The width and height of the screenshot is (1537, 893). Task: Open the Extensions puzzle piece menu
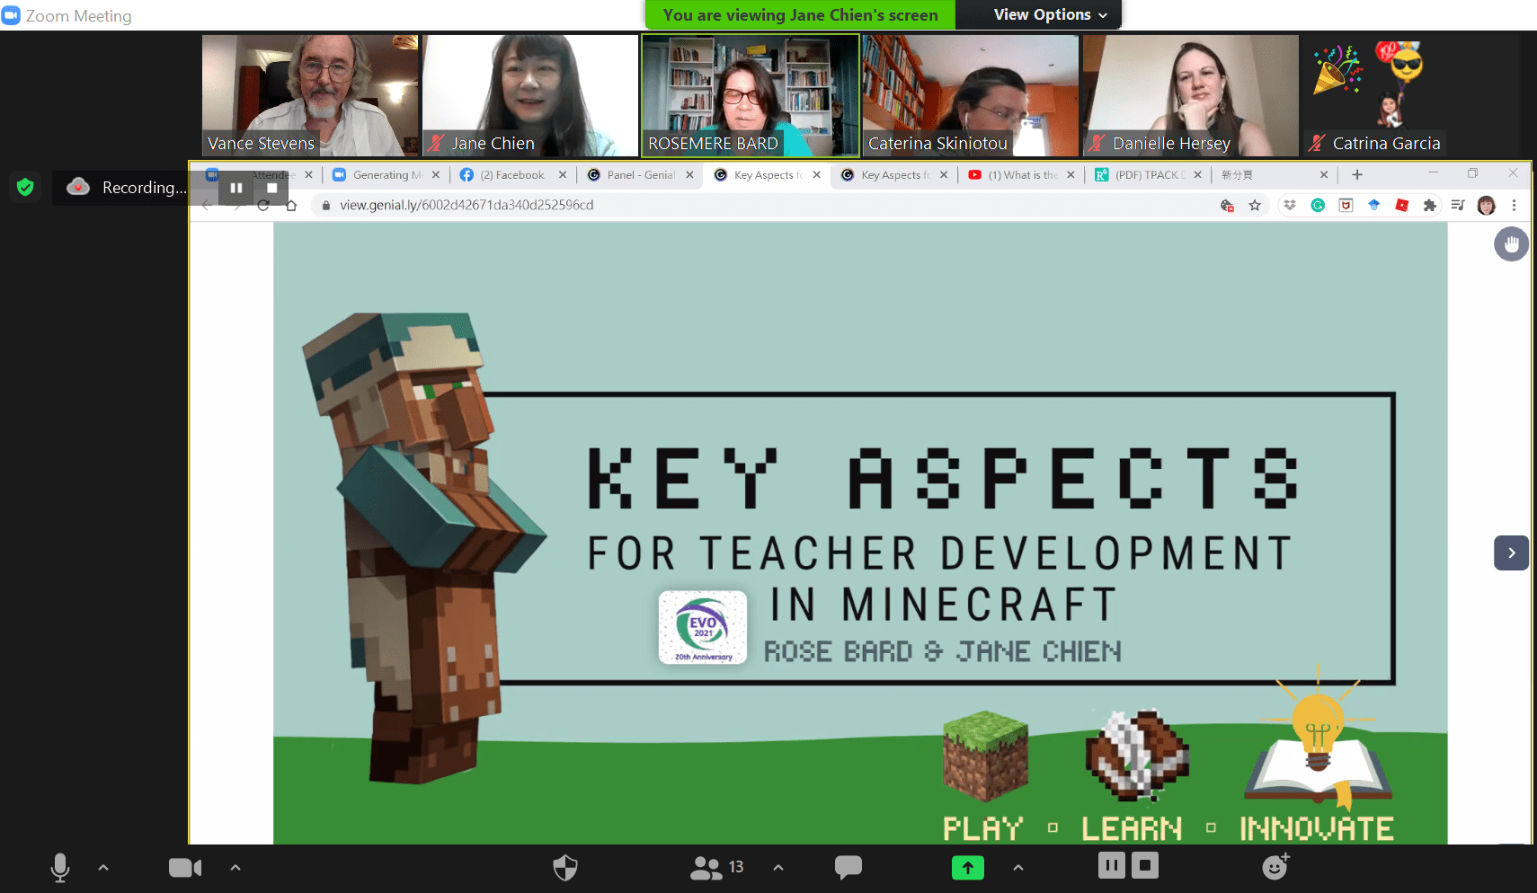coord(1429,206)
